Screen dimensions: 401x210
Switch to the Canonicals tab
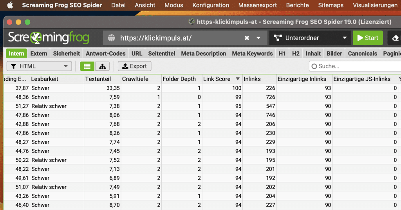[362, 54]
